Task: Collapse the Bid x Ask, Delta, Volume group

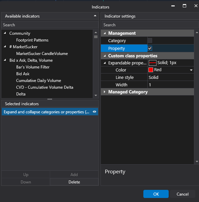Action: (x=5, y=60)
